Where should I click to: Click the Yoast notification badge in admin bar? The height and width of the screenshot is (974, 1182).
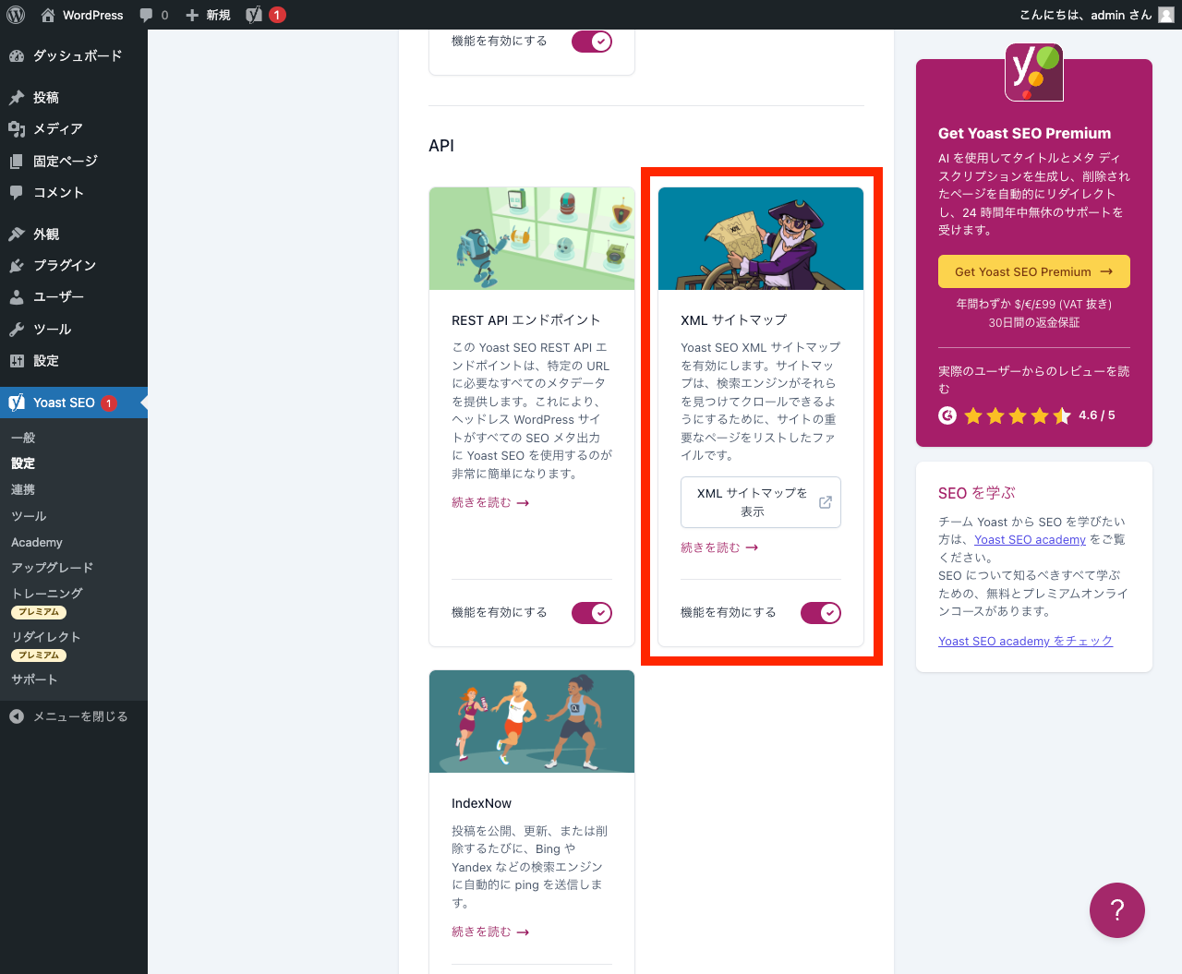pyautogui.click(x=277, y=15)
